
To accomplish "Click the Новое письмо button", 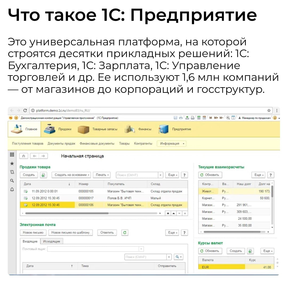I will 33,233.
